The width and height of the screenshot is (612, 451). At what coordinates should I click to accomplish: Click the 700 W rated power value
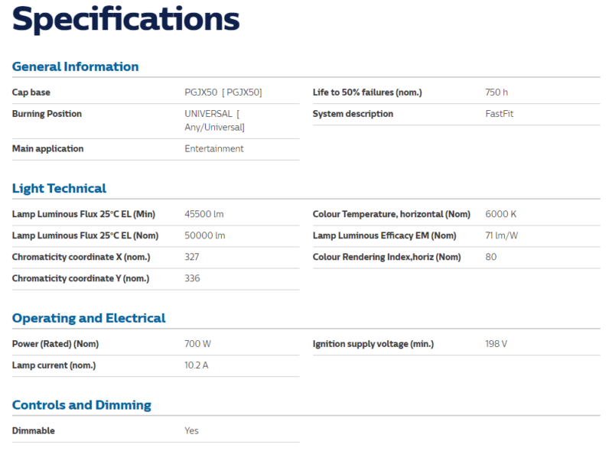[197, 344]
